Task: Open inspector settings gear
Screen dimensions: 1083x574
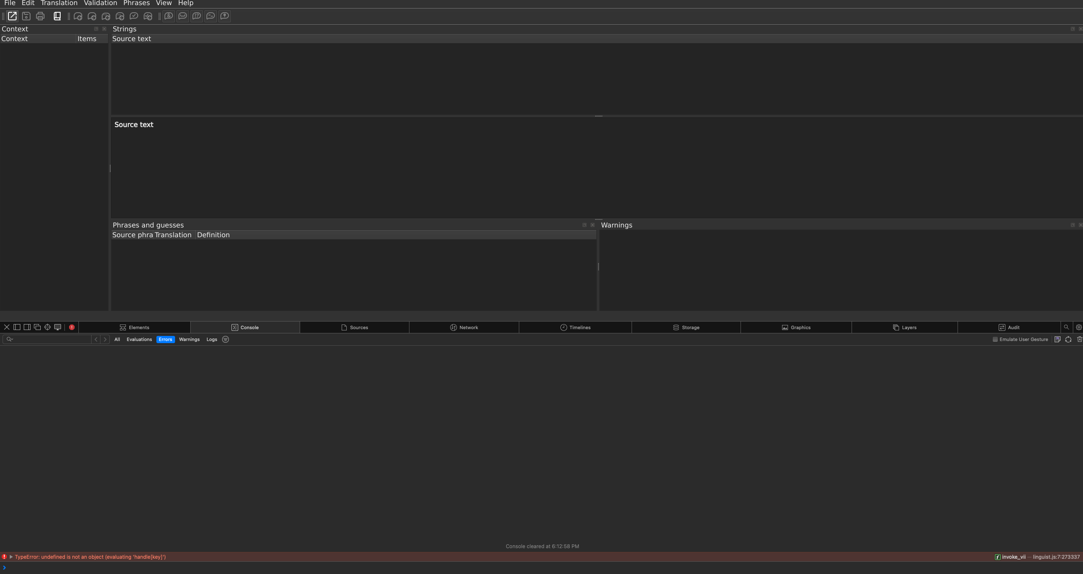Action: [1079, 327]
